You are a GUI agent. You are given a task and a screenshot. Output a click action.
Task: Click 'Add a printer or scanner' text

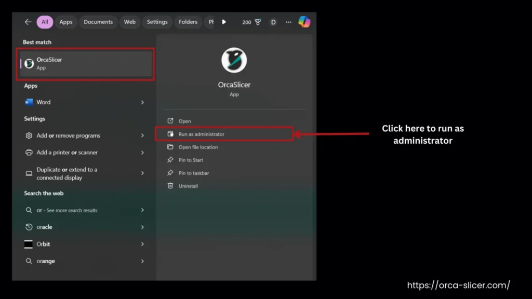(67, 153)
